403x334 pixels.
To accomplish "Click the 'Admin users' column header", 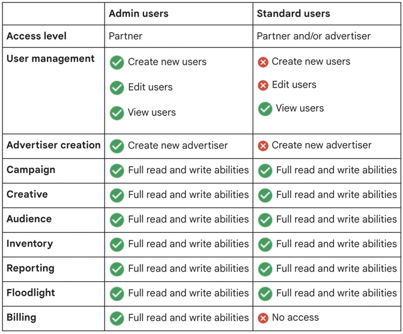I will [x=138, y=13].
